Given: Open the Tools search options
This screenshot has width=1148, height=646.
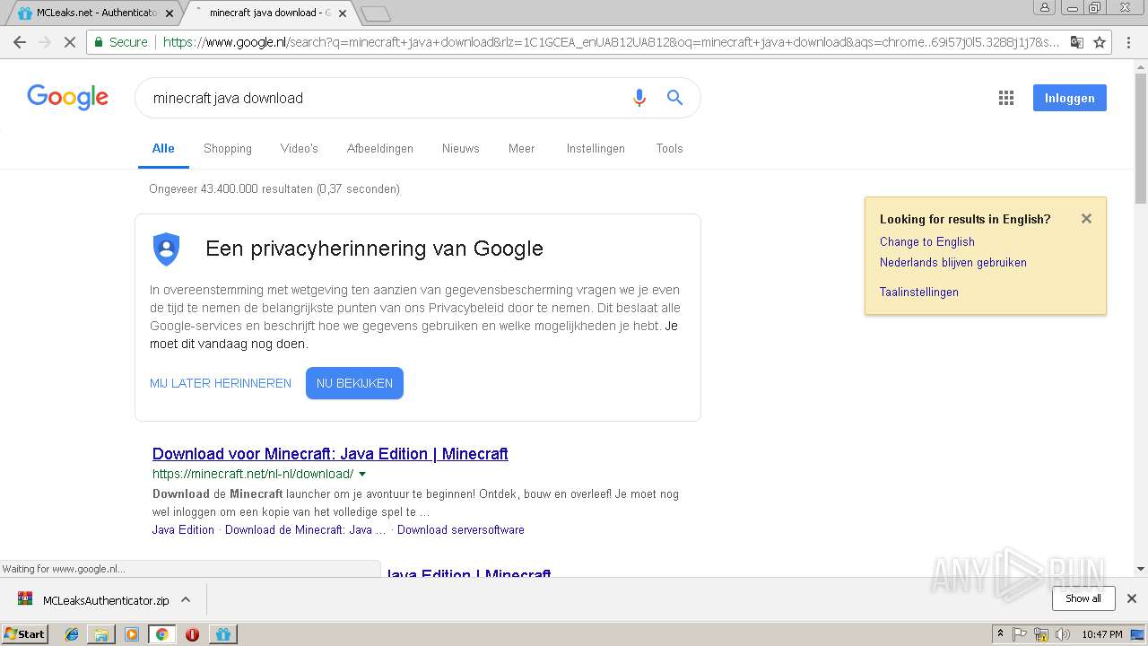Looking at the screenshot, I should (x=669, y=148).
